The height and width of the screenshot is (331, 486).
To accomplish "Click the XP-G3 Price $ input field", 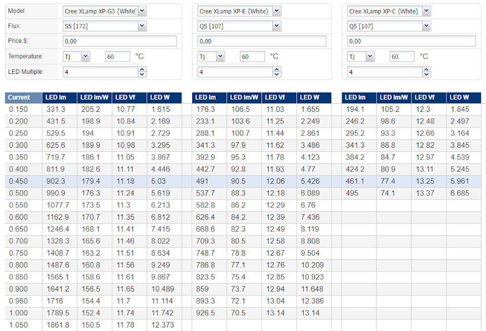I will (x=119, y=41).
